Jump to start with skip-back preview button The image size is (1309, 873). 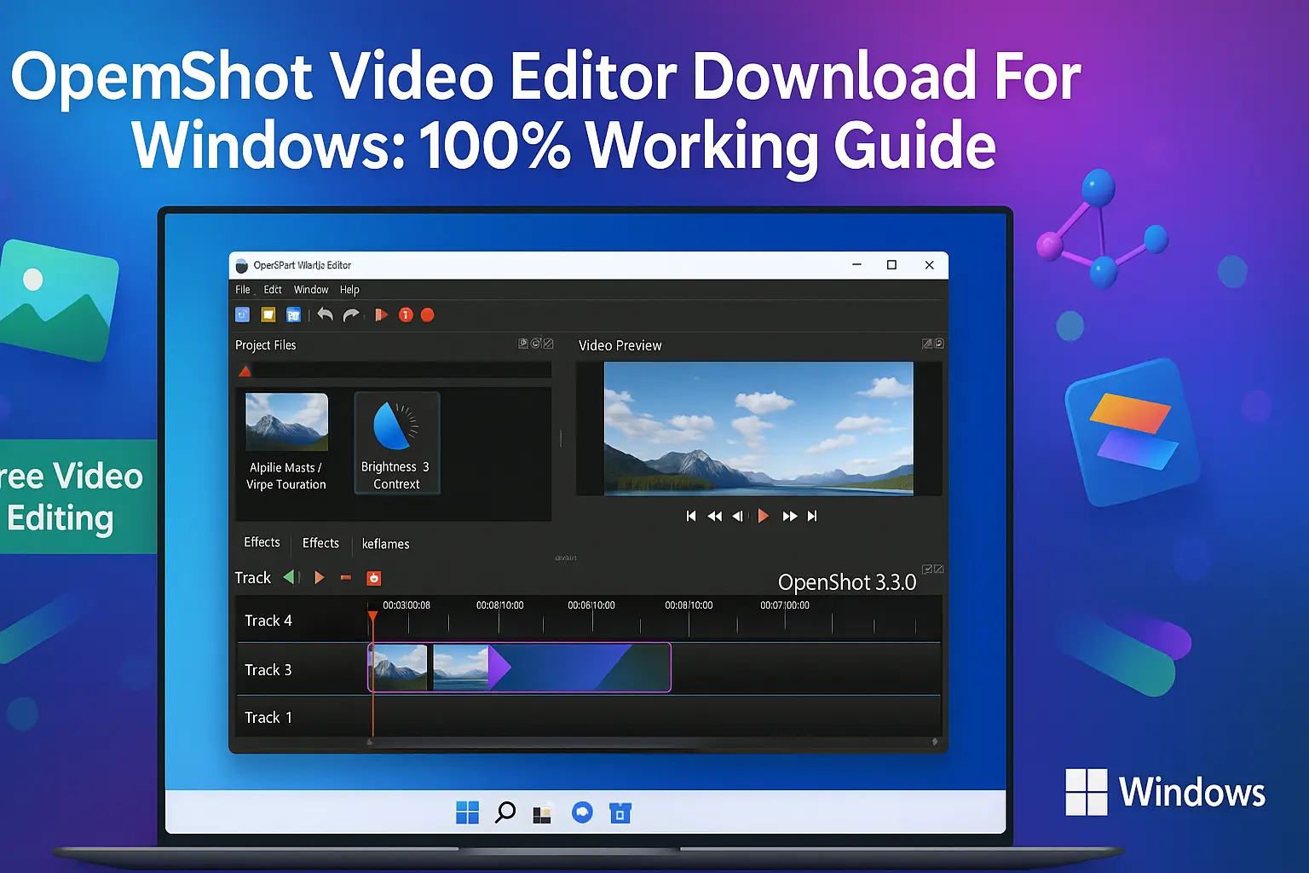point(691,516)
